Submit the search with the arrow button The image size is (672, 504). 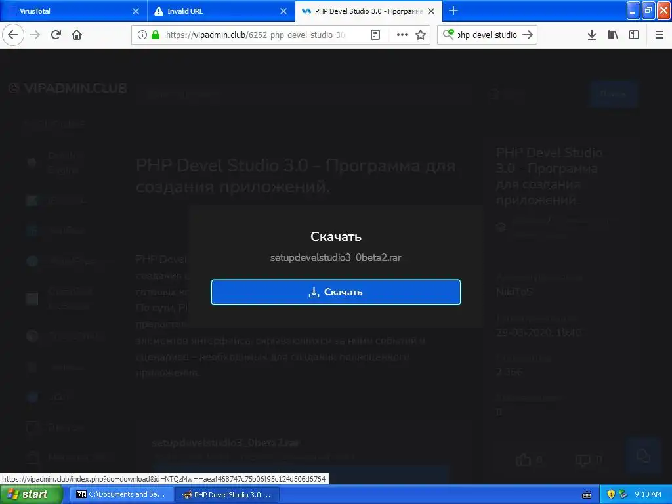(x=528, y=35)
